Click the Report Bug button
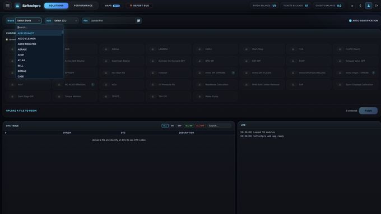 coord(139,6)
